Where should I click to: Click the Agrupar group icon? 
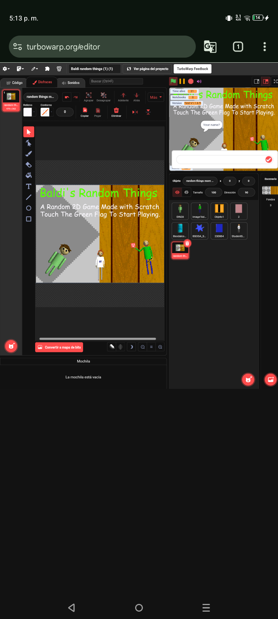click(89, 95)
